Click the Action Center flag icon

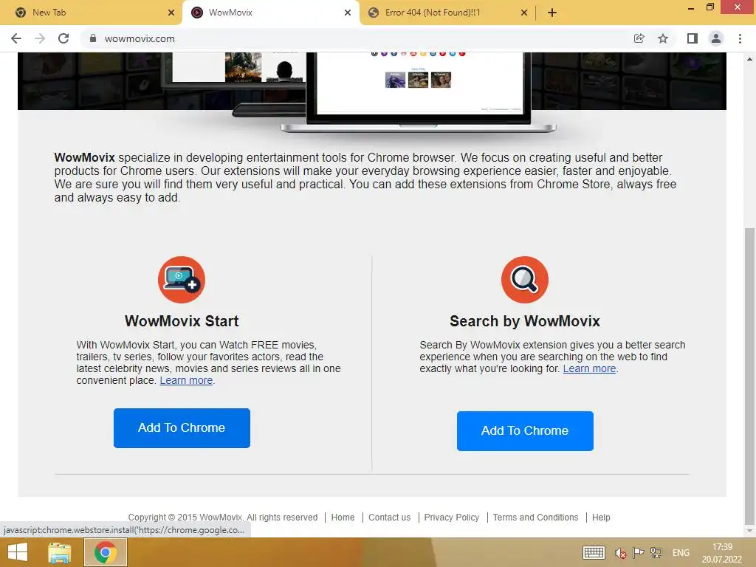point(639,552)
